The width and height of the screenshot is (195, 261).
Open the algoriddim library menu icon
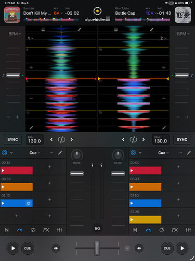108,18
